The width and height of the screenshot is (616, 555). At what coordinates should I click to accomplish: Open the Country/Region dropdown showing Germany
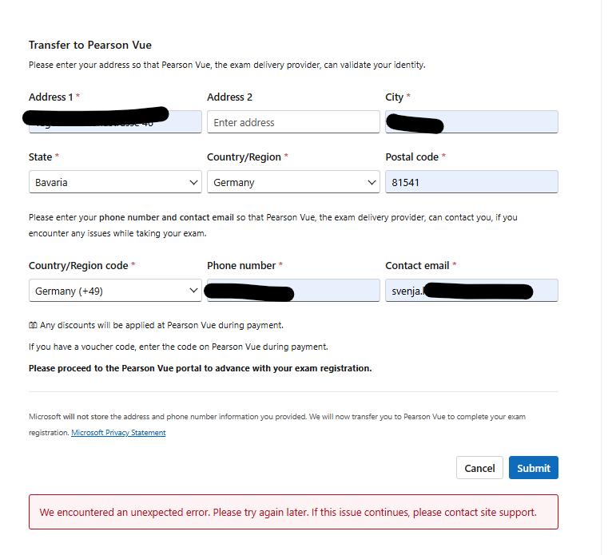pos(293,182)
